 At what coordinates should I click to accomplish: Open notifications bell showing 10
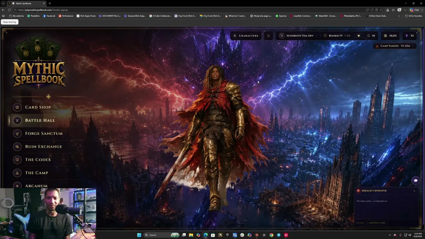tap(371, 36)
